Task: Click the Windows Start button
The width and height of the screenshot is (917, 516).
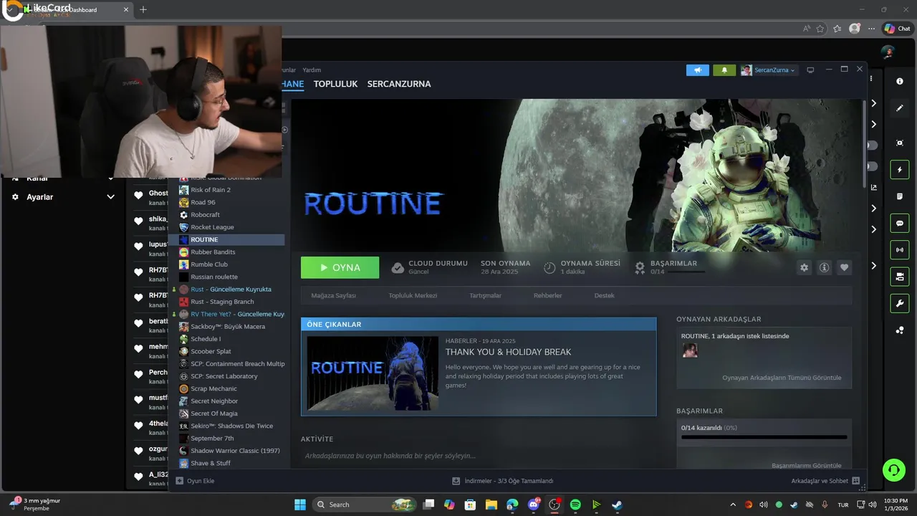Action: pos(299,505)
